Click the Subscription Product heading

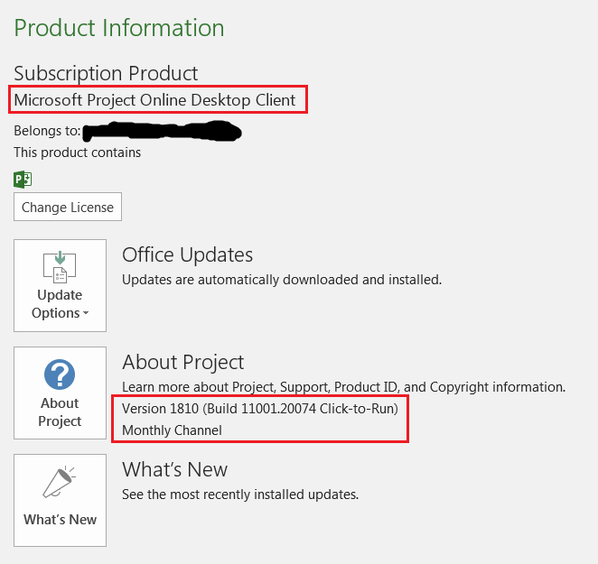(x=106, y=73)
